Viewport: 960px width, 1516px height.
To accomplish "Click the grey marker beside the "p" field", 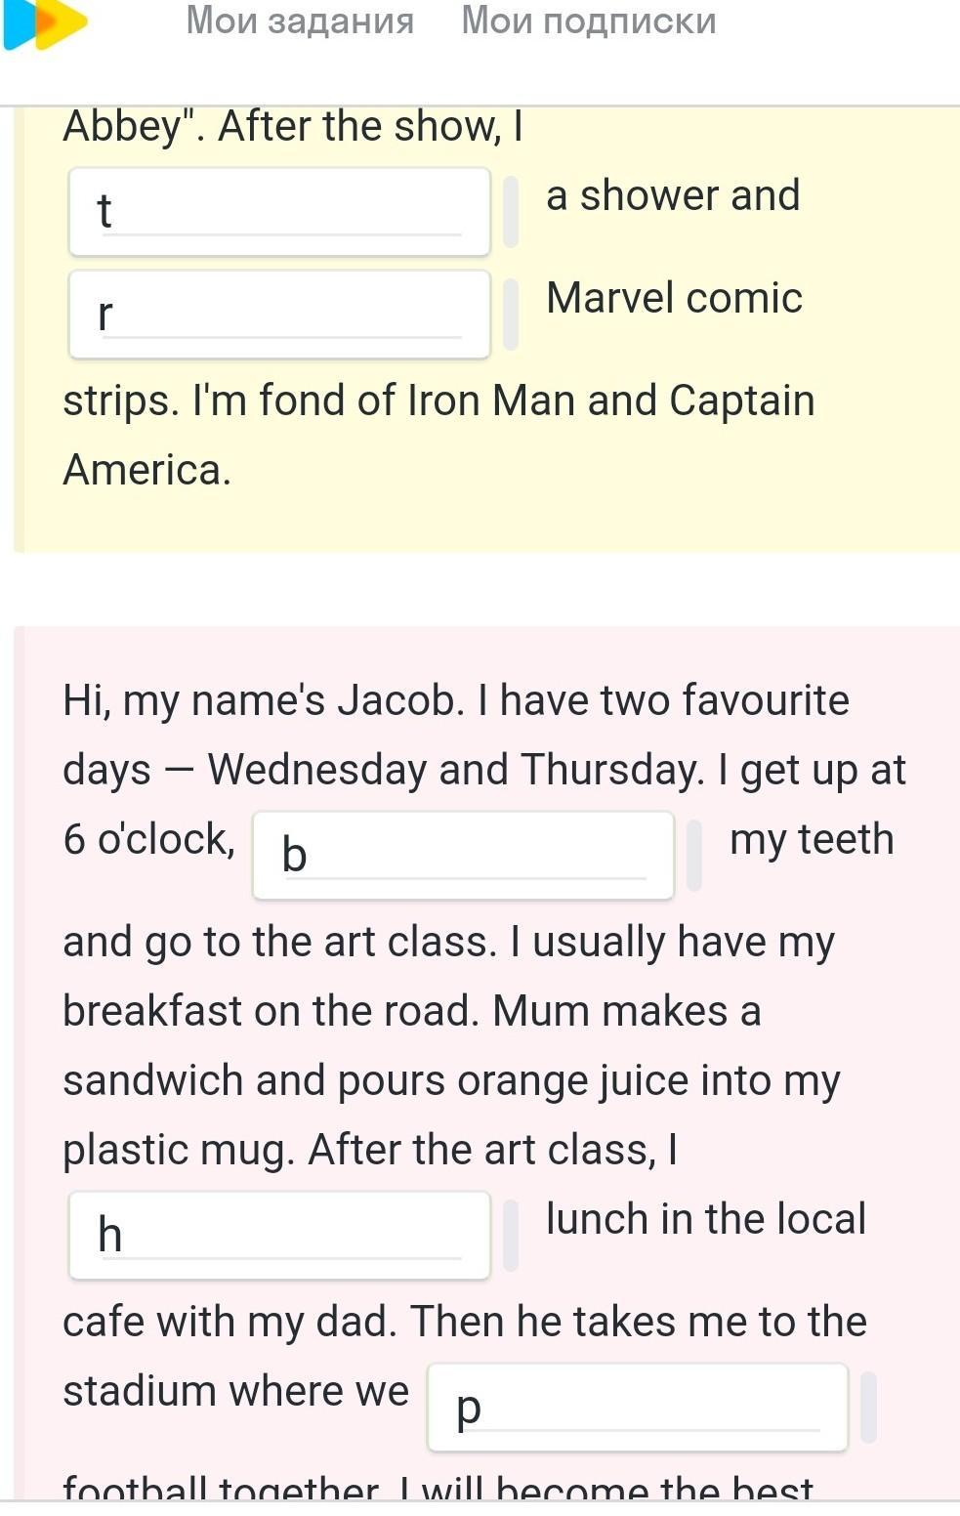I will (868, 1408).
